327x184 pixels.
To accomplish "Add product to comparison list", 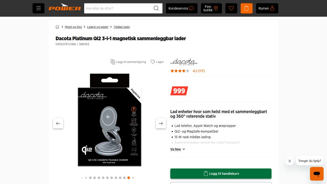I will click(128, 62).
